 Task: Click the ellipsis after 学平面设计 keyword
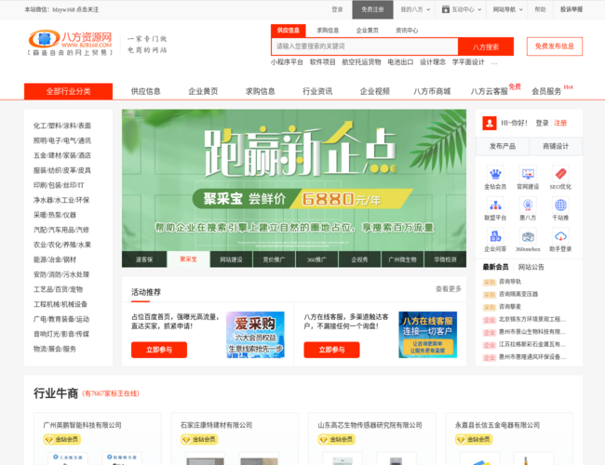(x=494, y=62)
